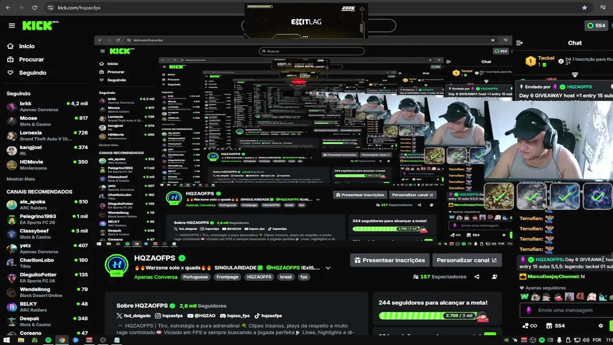Open Início in the sidebar
The width and height of the screenshot is (613, 345).
27,46
